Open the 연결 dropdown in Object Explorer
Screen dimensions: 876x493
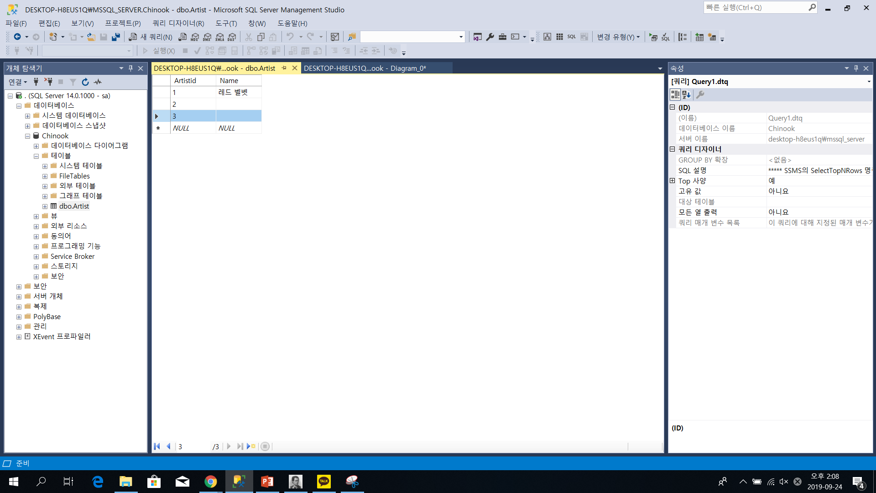coord(18,82)
